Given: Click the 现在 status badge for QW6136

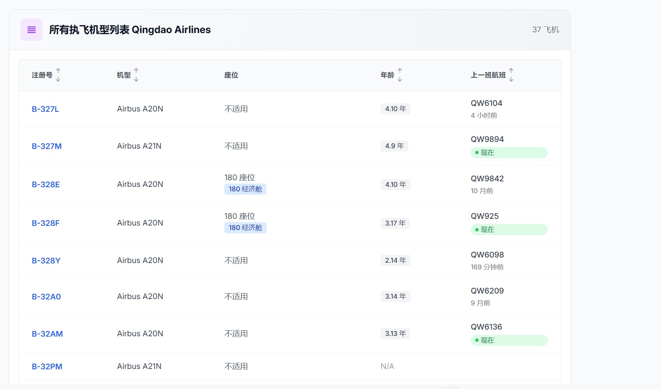Looking at the screenshot, I should click(509, 340).
